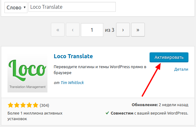
Task: Open the "Слово" search type dropdown
Action: (x=16, y=7)
